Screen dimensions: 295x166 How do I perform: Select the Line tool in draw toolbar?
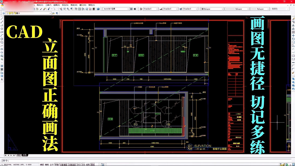point(2,19)
